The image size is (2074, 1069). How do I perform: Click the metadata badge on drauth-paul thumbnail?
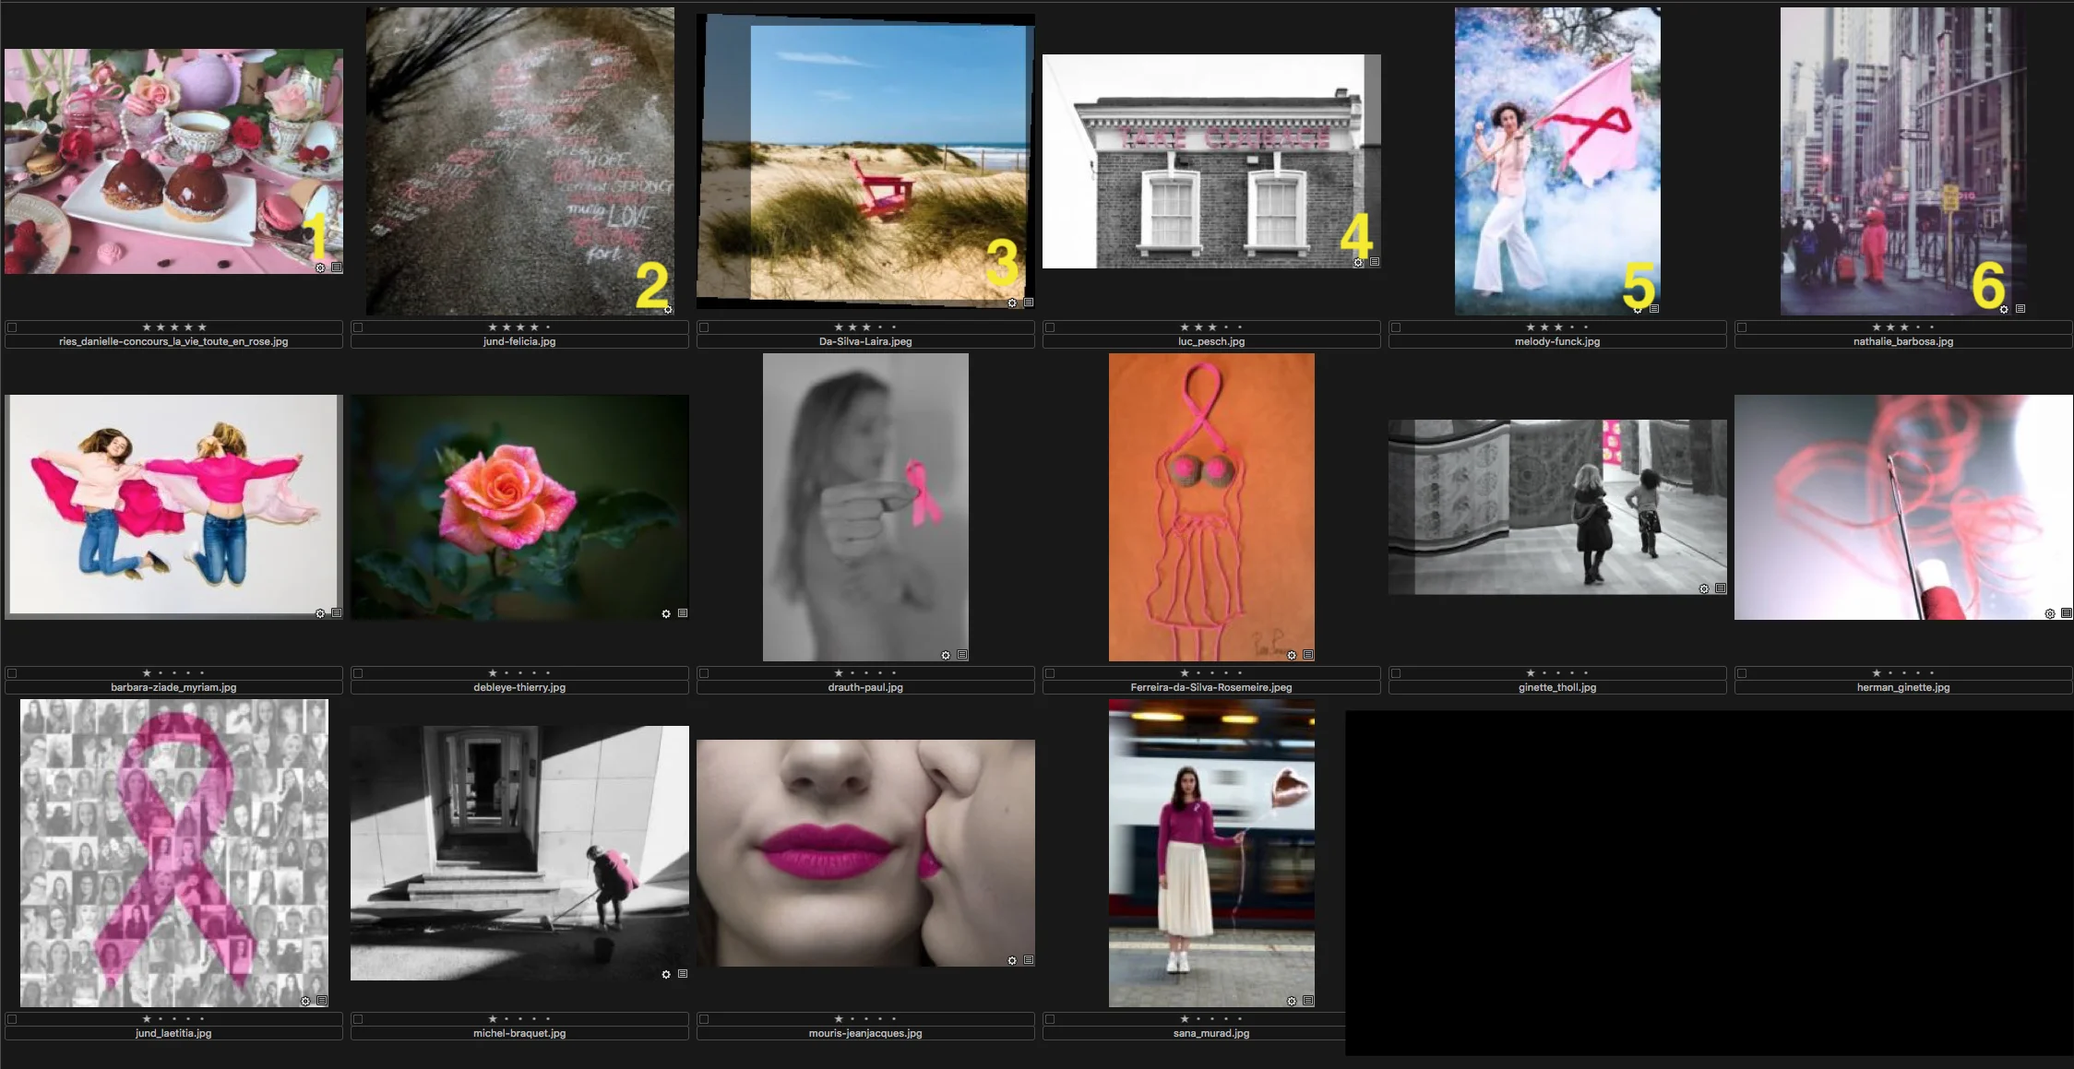[962, 655]
